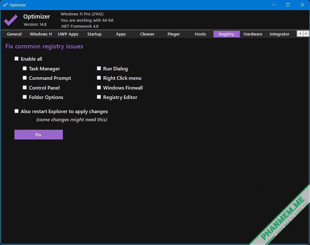310x245 pixels.
Task: Switch to the Windows 11 tab
Action: tap(41, 34)
